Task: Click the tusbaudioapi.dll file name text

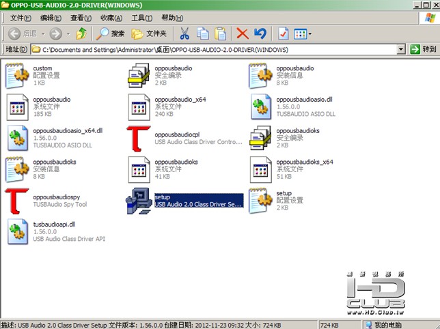Action: click(54, 224)
